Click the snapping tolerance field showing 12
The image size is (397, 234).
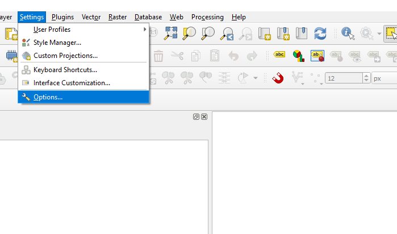[x=344, y=78]
